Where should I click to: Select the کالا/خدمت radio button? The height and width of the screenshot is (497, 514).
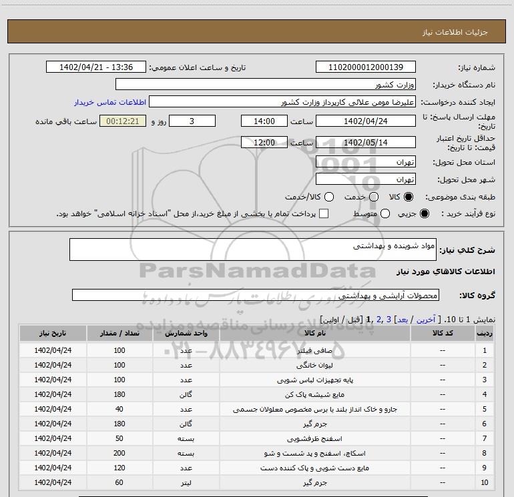pos(329,197)
